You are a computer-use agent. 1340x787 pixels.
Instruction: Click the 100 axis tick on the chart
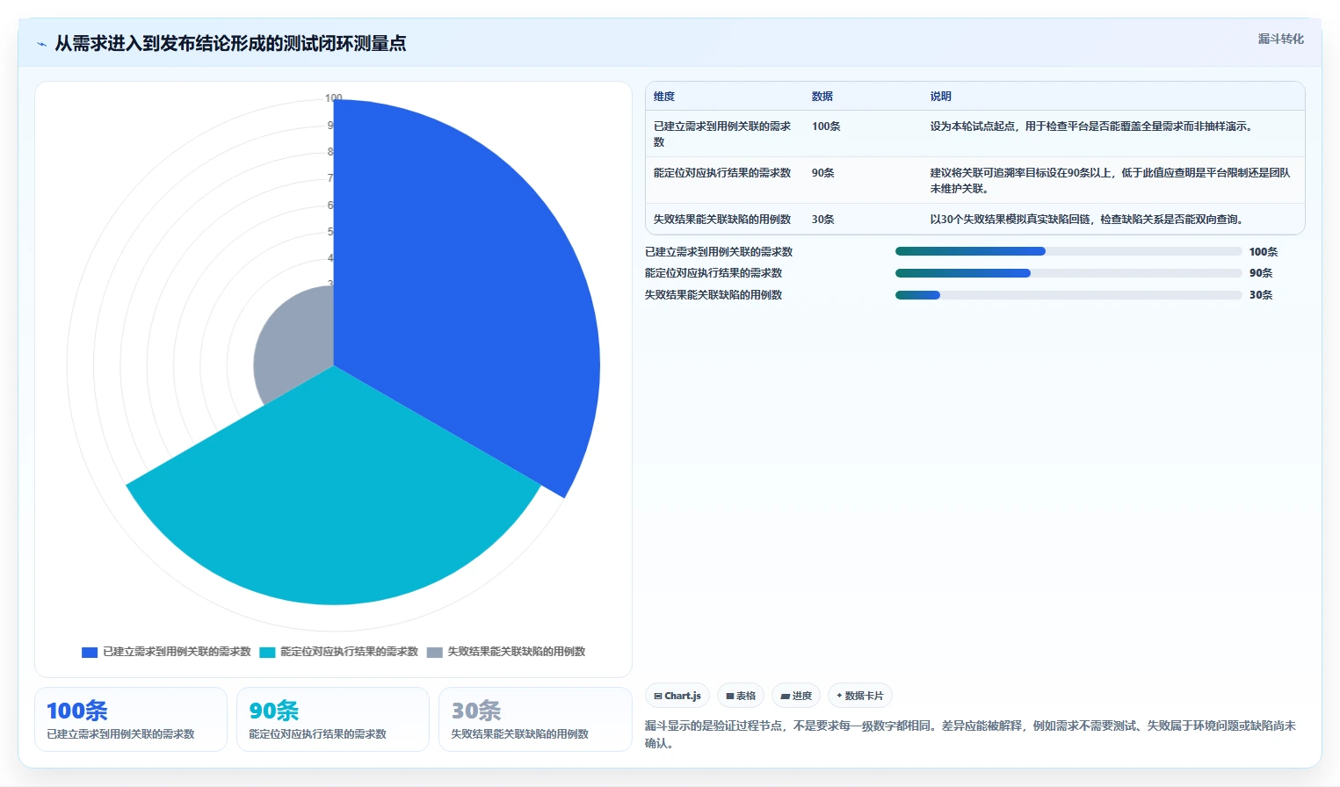click(334, 98)
